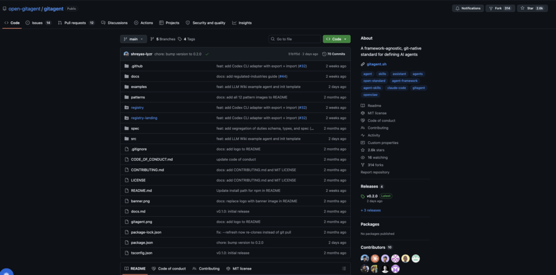
Task: Open the green Code dropdown button
Action: pyautogui.click(x=336, y=39)
